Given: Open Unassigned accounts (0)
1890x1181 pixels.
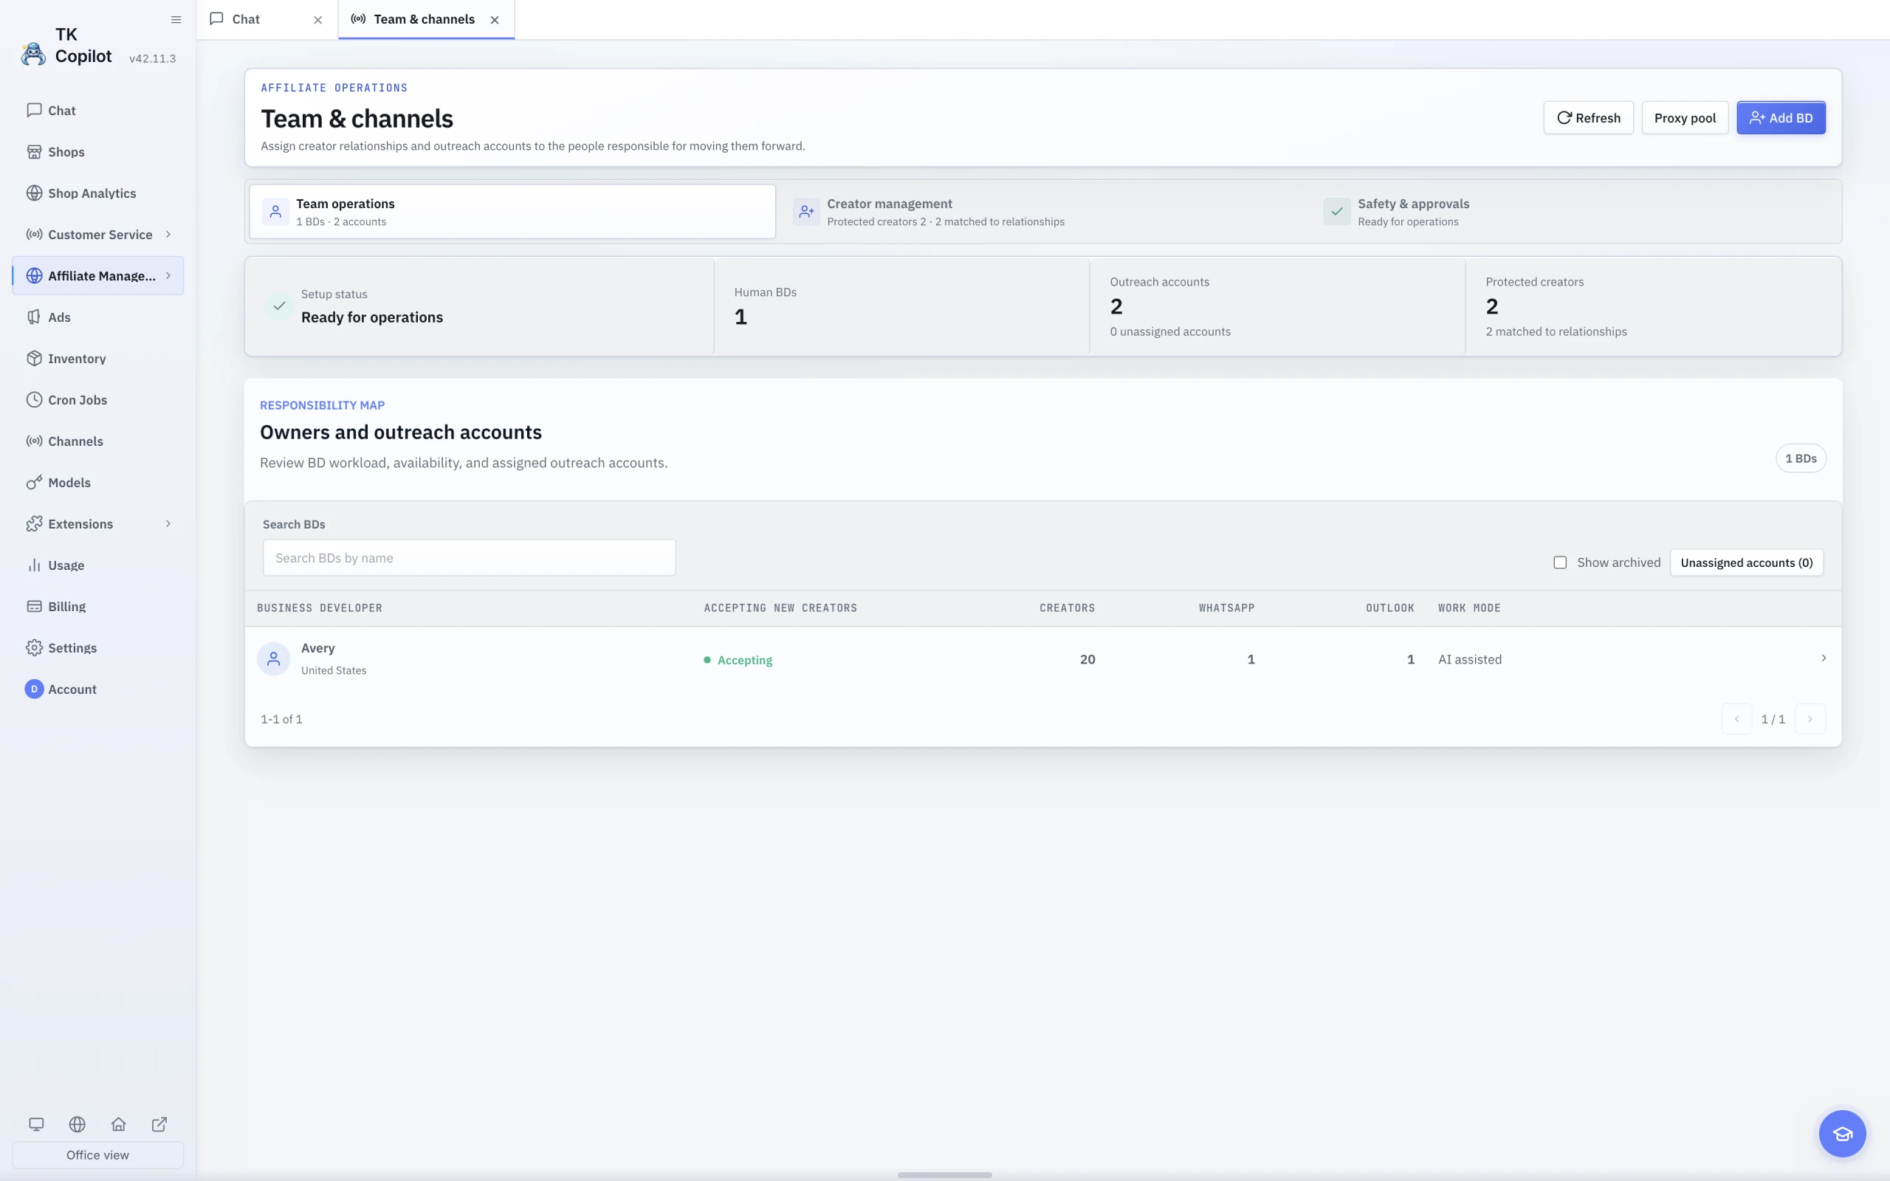Looking at the screenshot, I should 1746,562.
